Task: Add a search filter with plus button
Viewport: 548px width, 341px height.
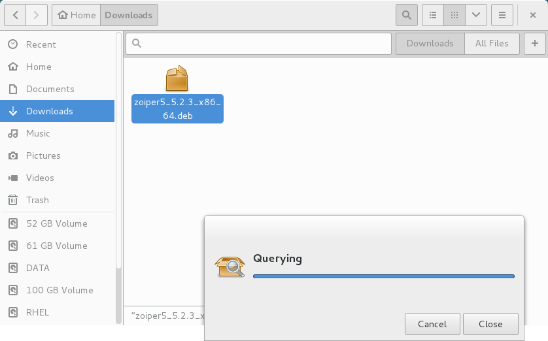Action: [x=534, y=43]
